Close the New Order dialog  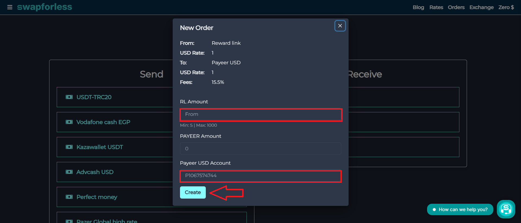[340, 26]
